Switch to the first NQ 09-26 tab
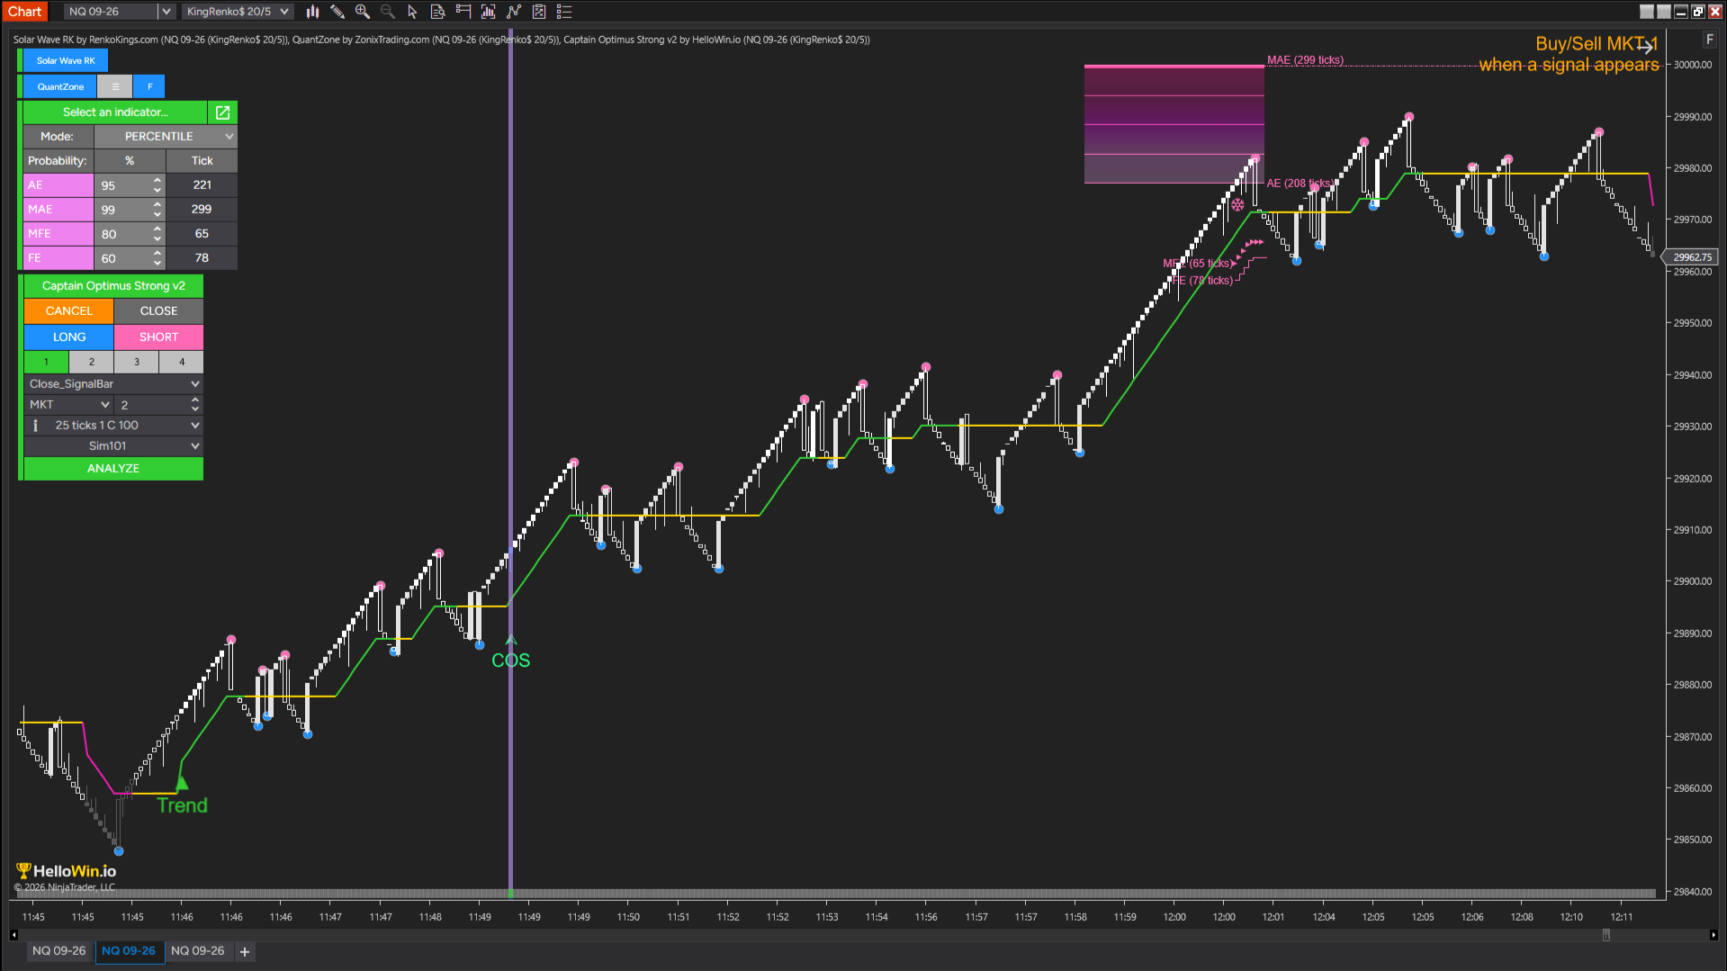This screenshot has width=1727, height=971. 59,951
